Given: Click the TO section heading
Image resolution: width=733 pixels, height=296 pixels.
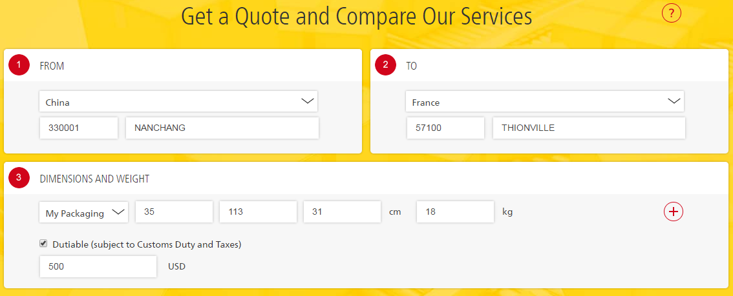Looking at the screenshot, I should [411, 66].
